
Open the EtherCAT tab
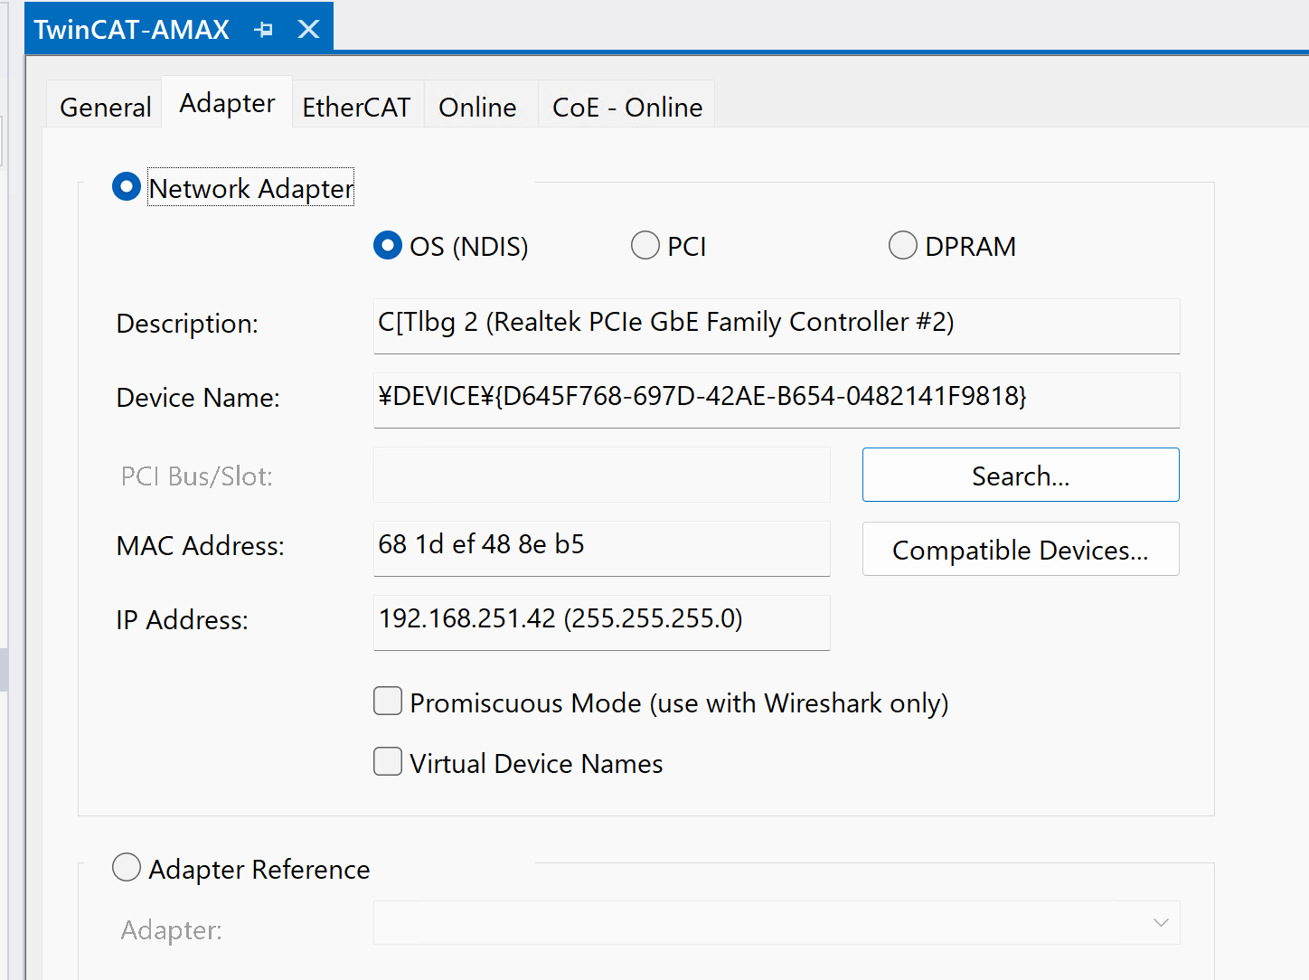[356, 107]
